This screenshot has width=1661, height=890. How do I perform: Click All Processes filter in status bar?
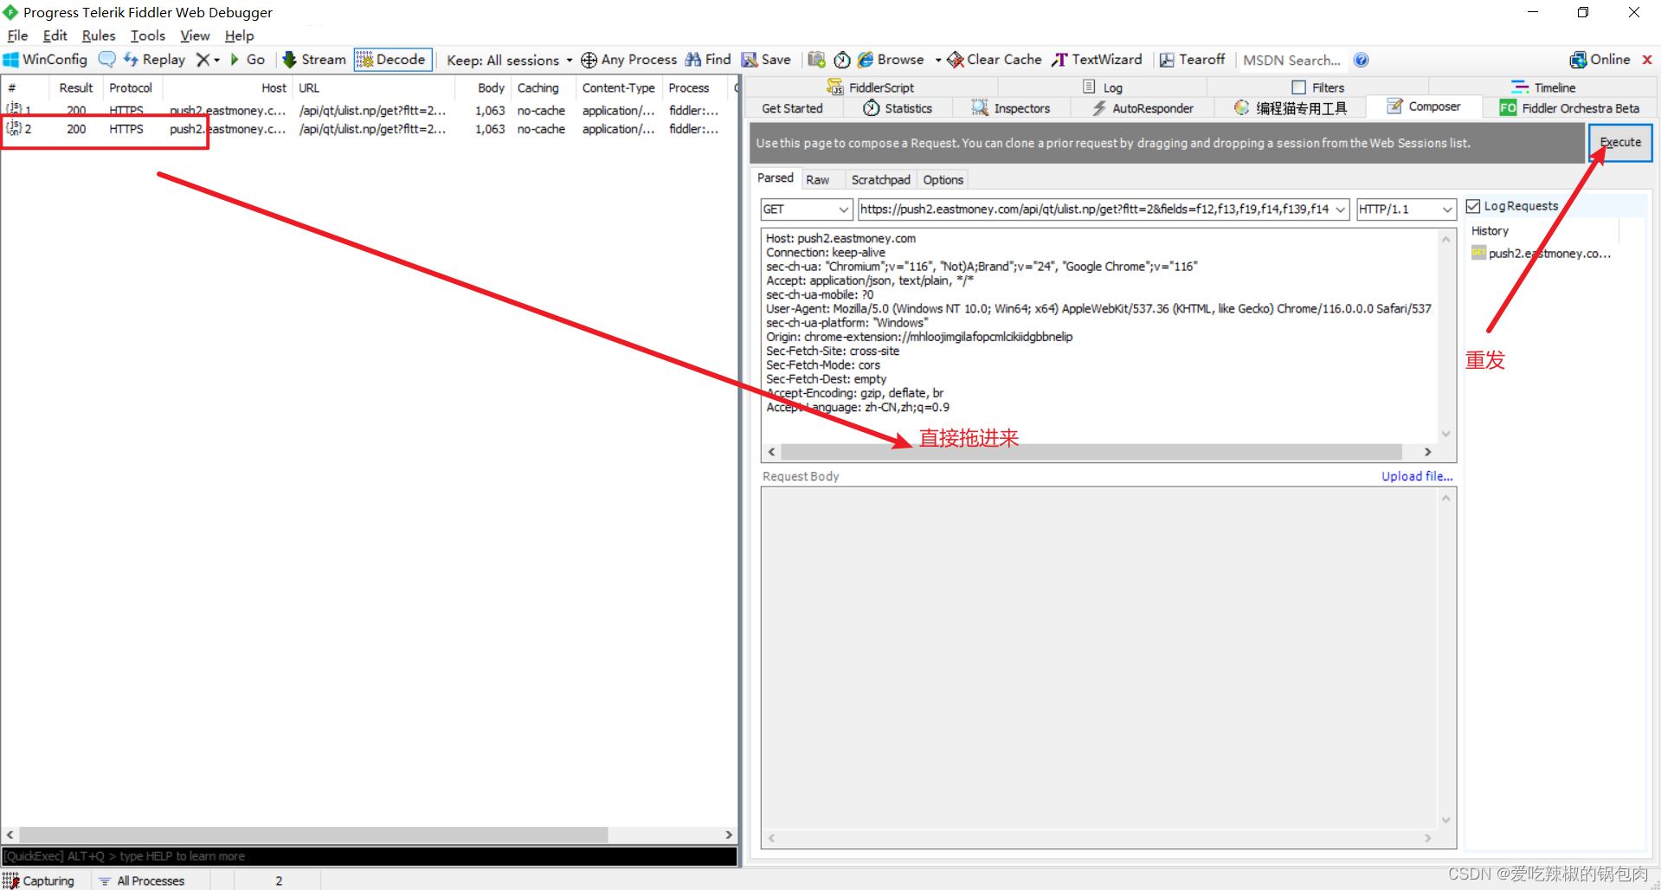(142, 880)
